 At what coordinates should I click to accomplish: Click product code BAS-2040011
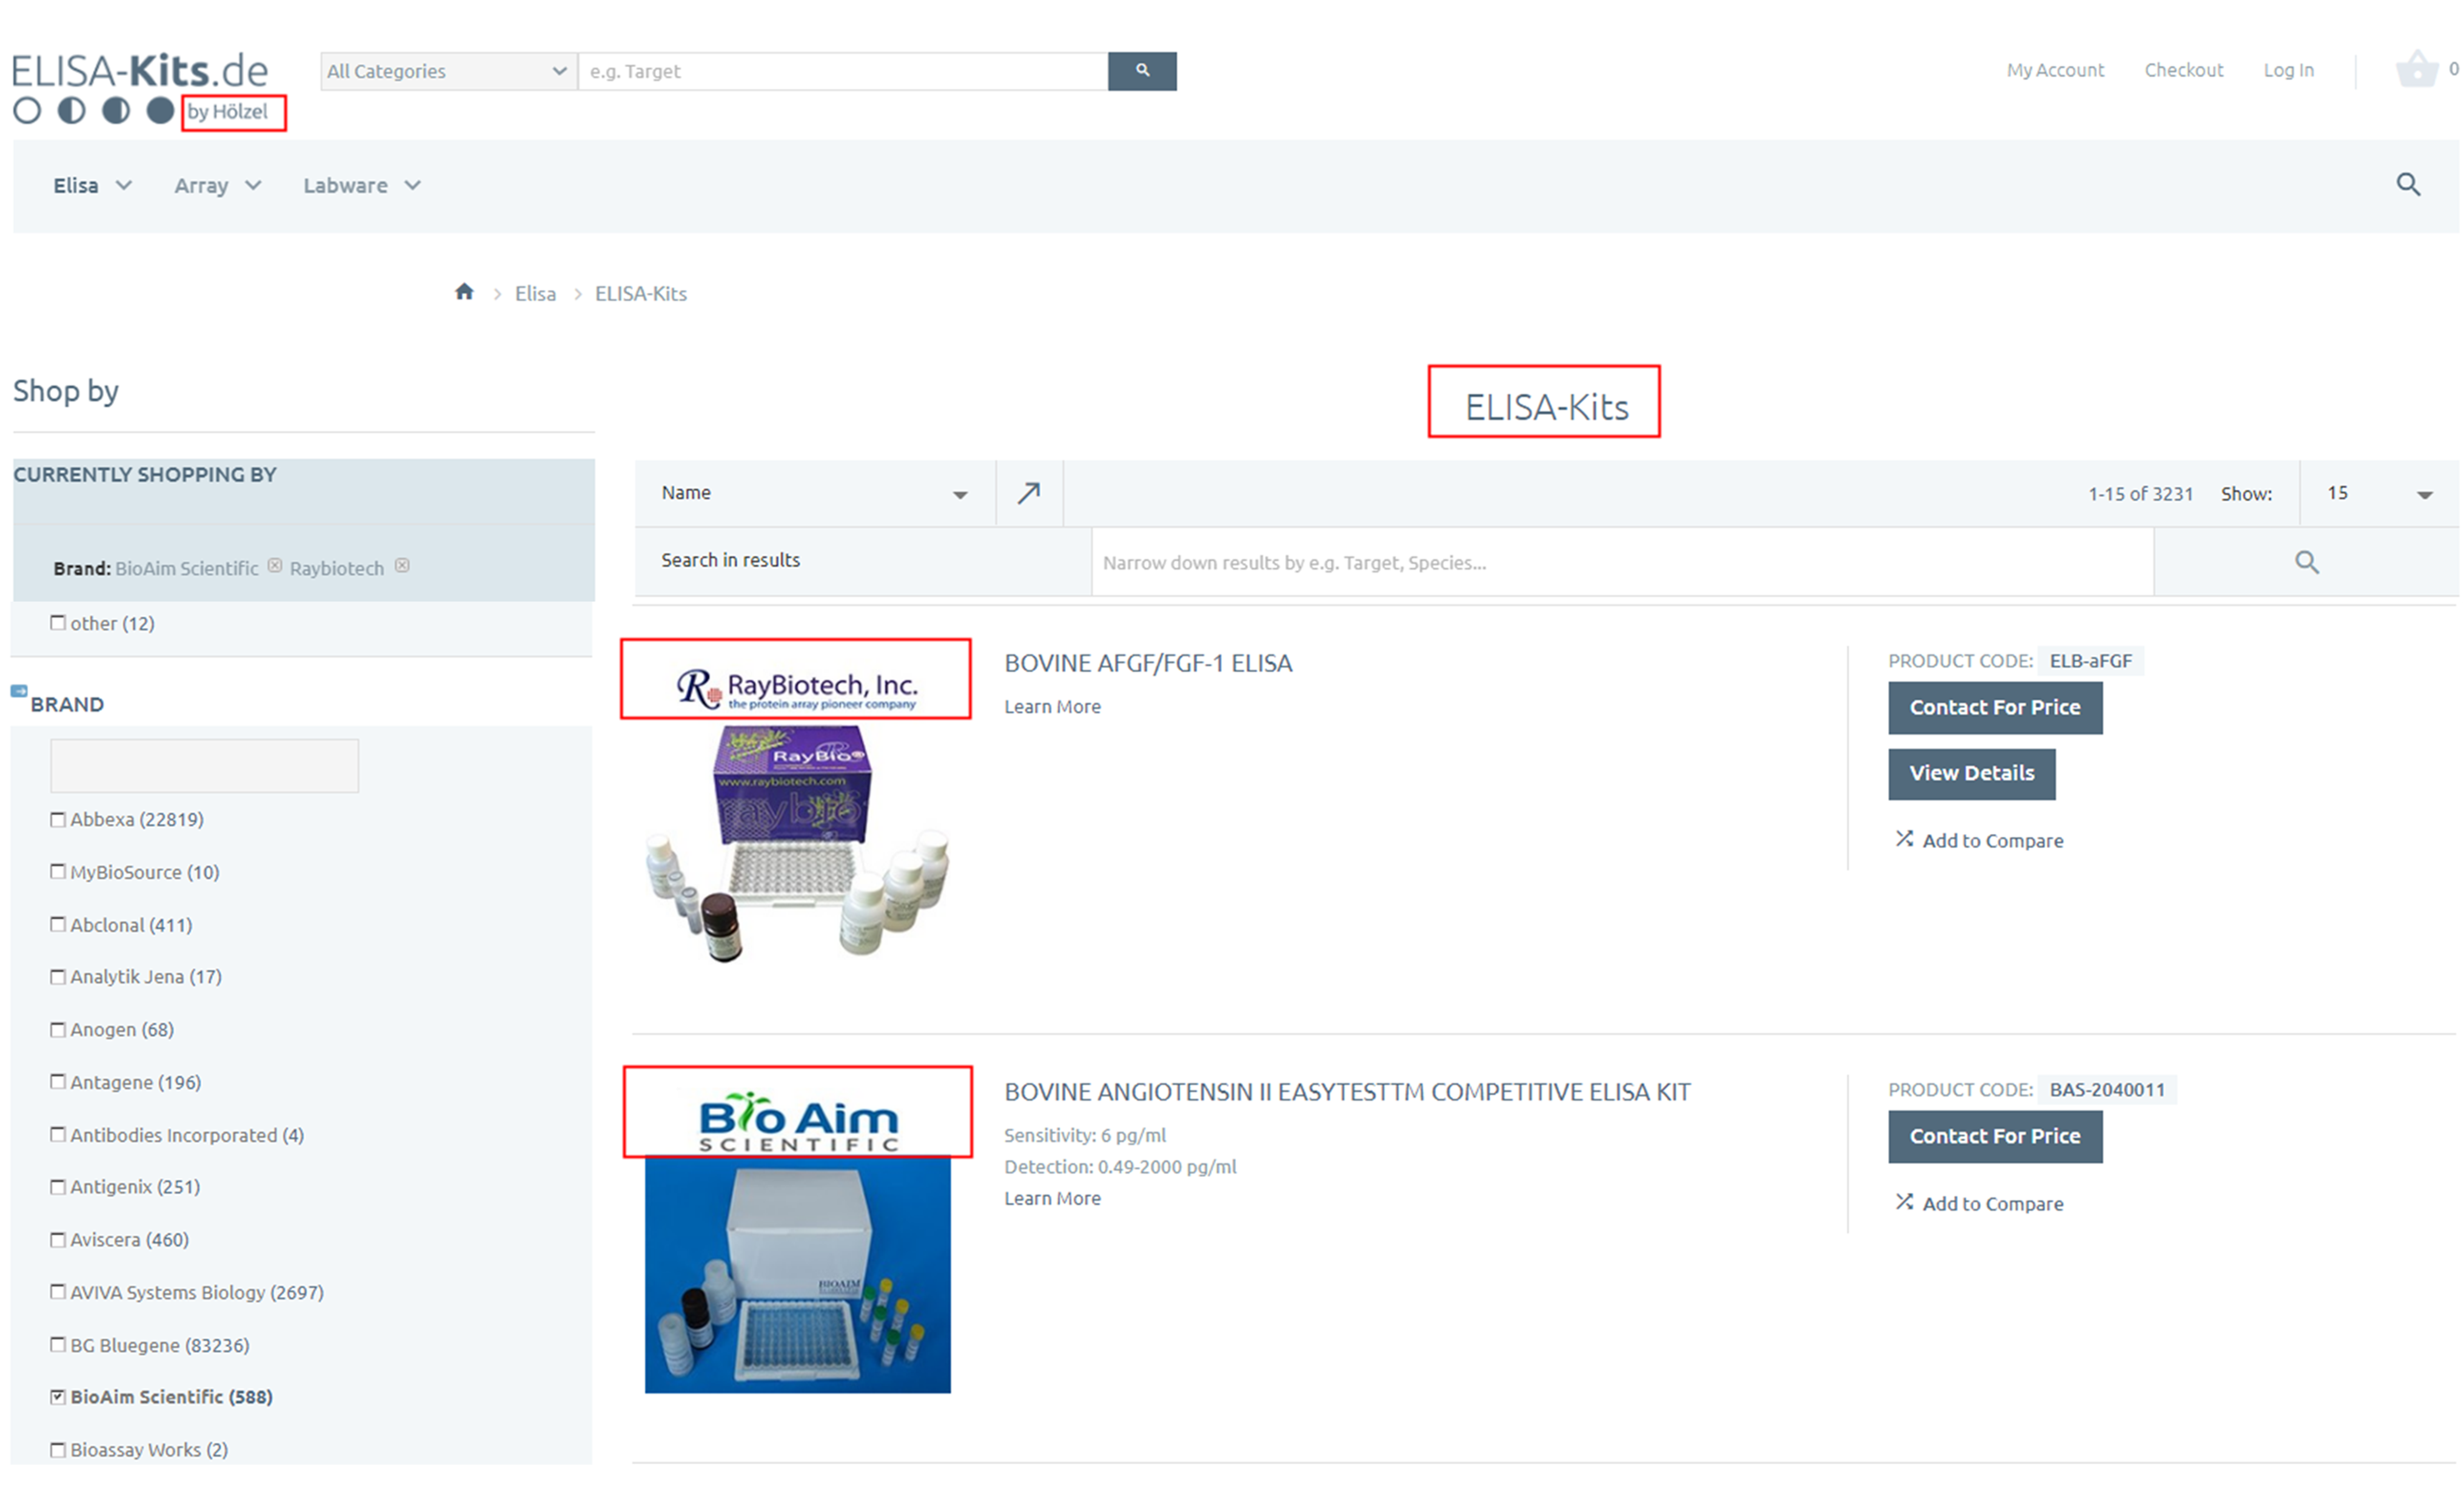coord(2107,1090)
